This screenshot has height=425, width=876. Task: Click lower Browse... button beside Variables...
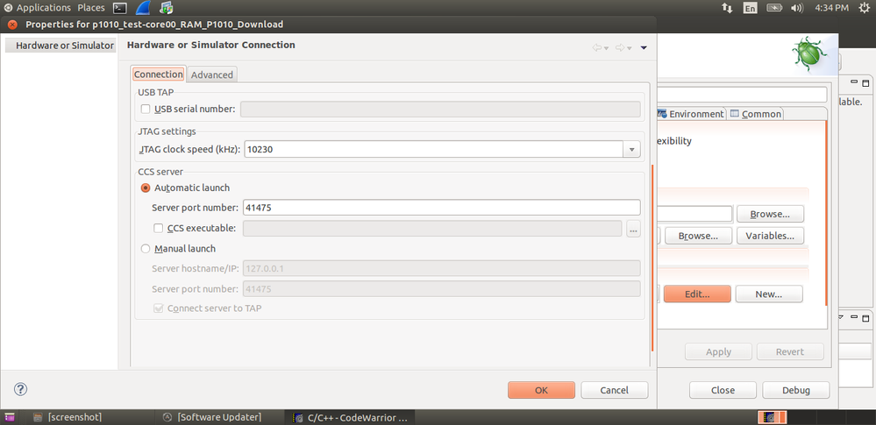[698, 236]
